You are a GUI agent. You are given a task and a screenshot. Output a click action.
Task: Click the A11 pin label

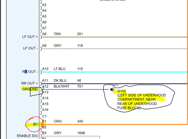click(45, 80)
